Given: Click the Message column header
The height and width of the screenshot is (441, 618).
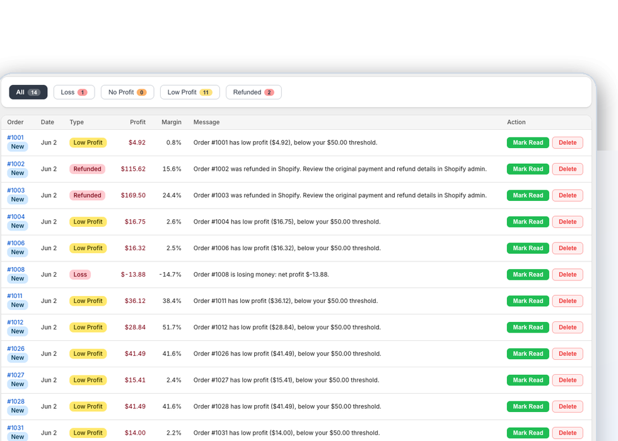Looking at the screenshot, I should [207, 122].
